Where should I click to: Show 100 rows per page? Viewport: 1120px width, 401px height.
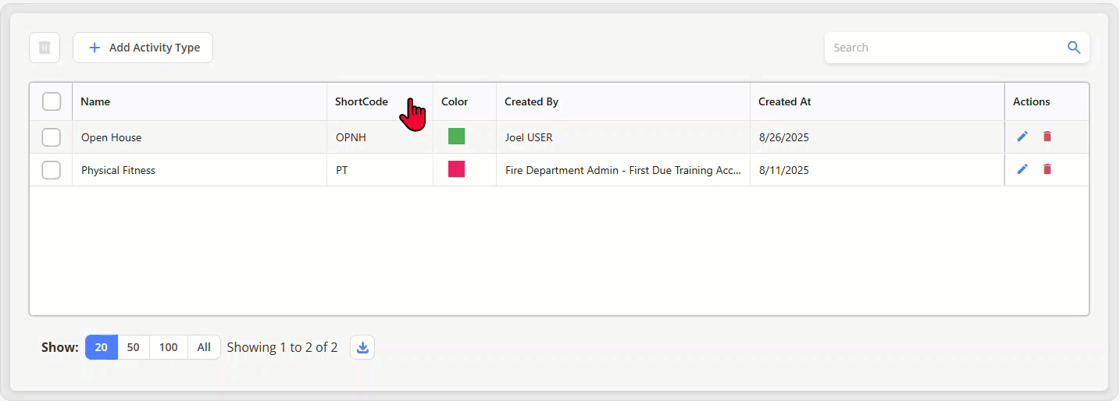pyautogui.click(x=169, y=347)
